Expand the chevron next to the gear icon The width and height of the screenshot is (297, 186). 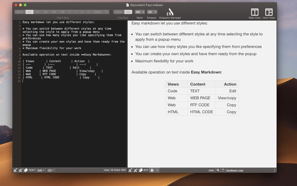[157, 170]
